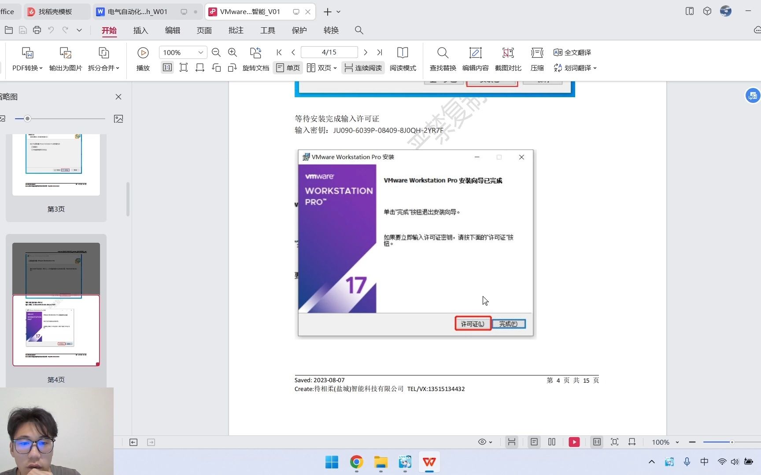Viewport: 761px width, 475px height.
Task: Start the 播放 slideshow
Action: click(143, 58)
